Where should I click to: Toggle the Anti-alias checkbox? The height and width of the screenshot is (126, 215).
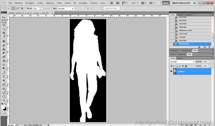tap(42, 8)
